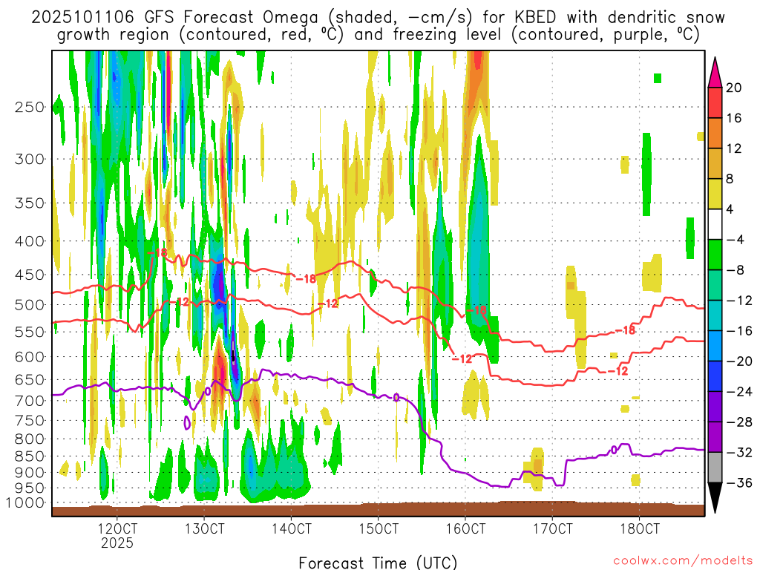Click the colorbar value label '-20'
This screenshot has height=570, width=760.
739,361
